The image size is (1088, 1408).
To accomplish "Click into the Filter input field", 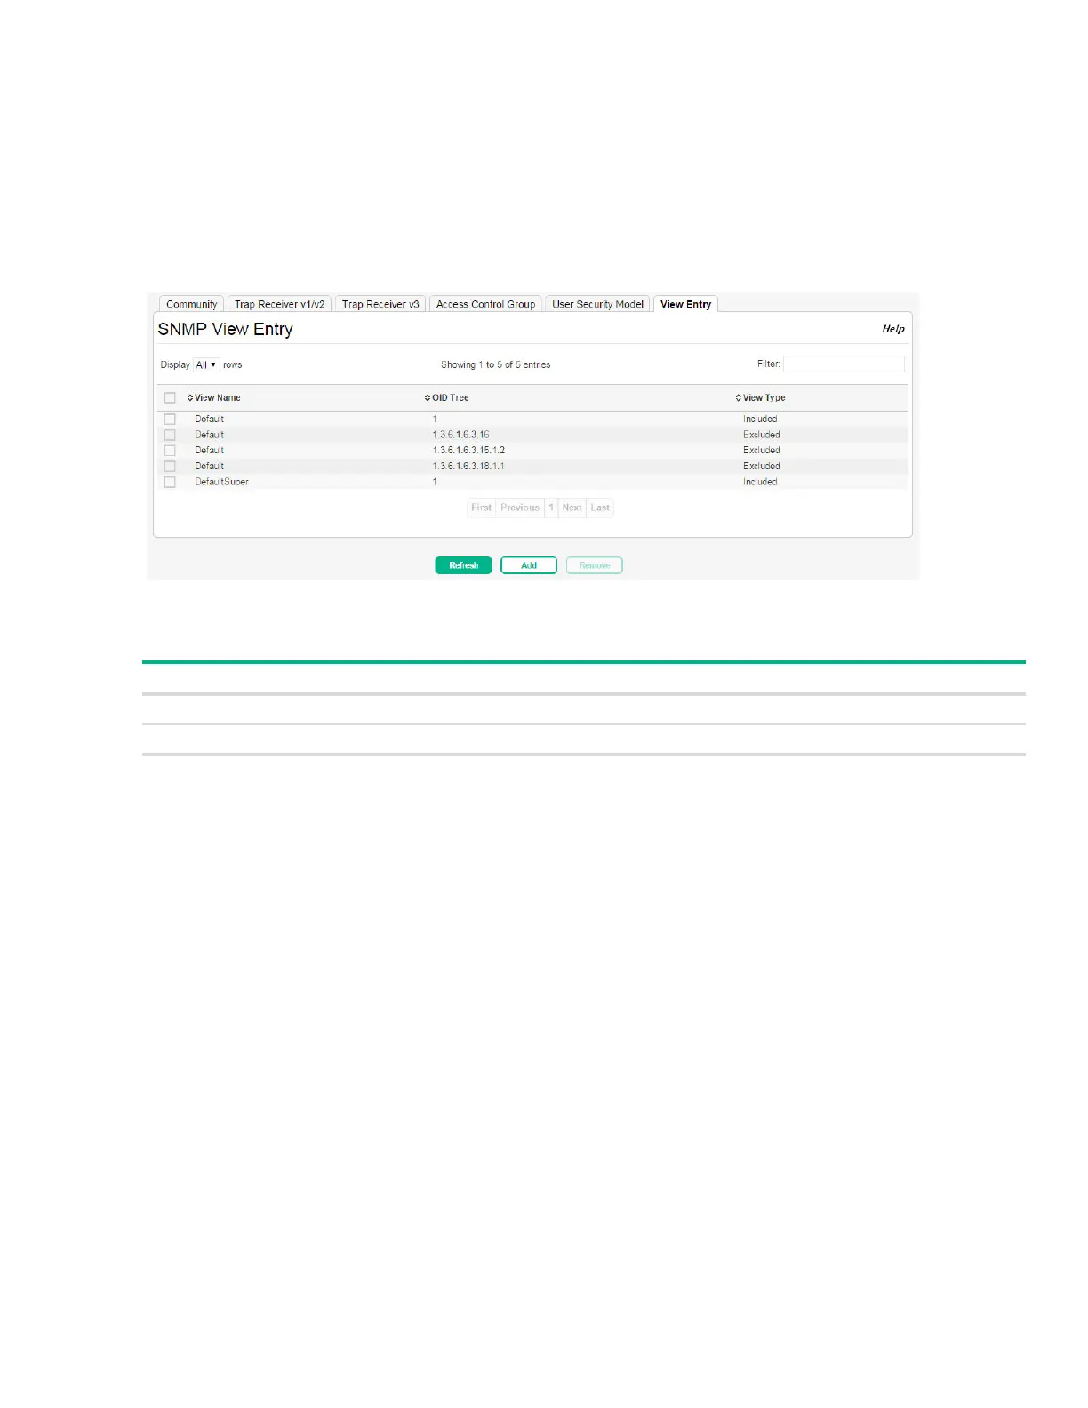I will pyautogui.click(x=844, y=364).
